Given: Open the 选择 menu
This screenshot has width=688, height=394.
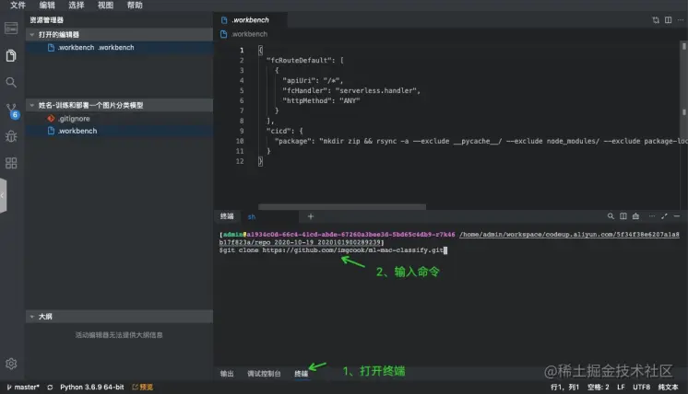Looking at the screenshot, I should (77, 6).
